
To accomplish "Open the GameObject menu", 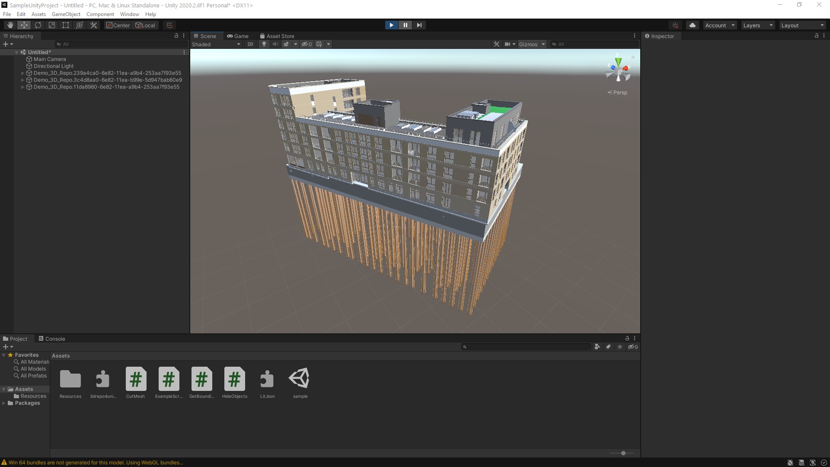I will pyautogui.click(x=66, y=14).
